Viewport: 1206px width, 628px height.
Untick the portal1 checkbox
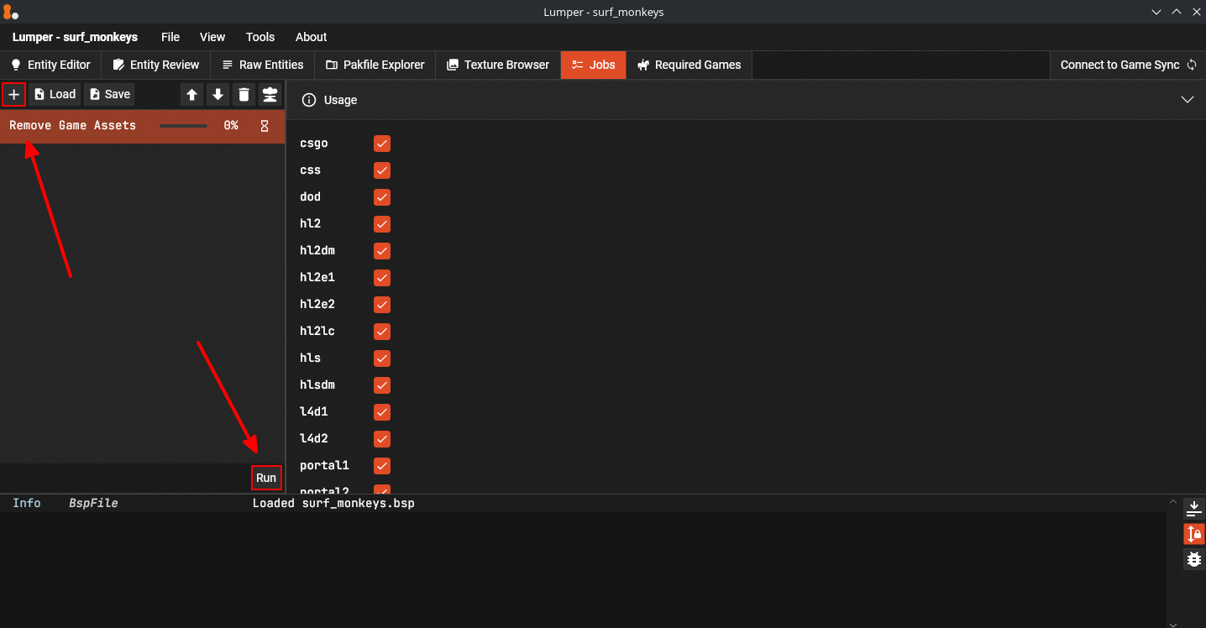click(x=382, y=466)
